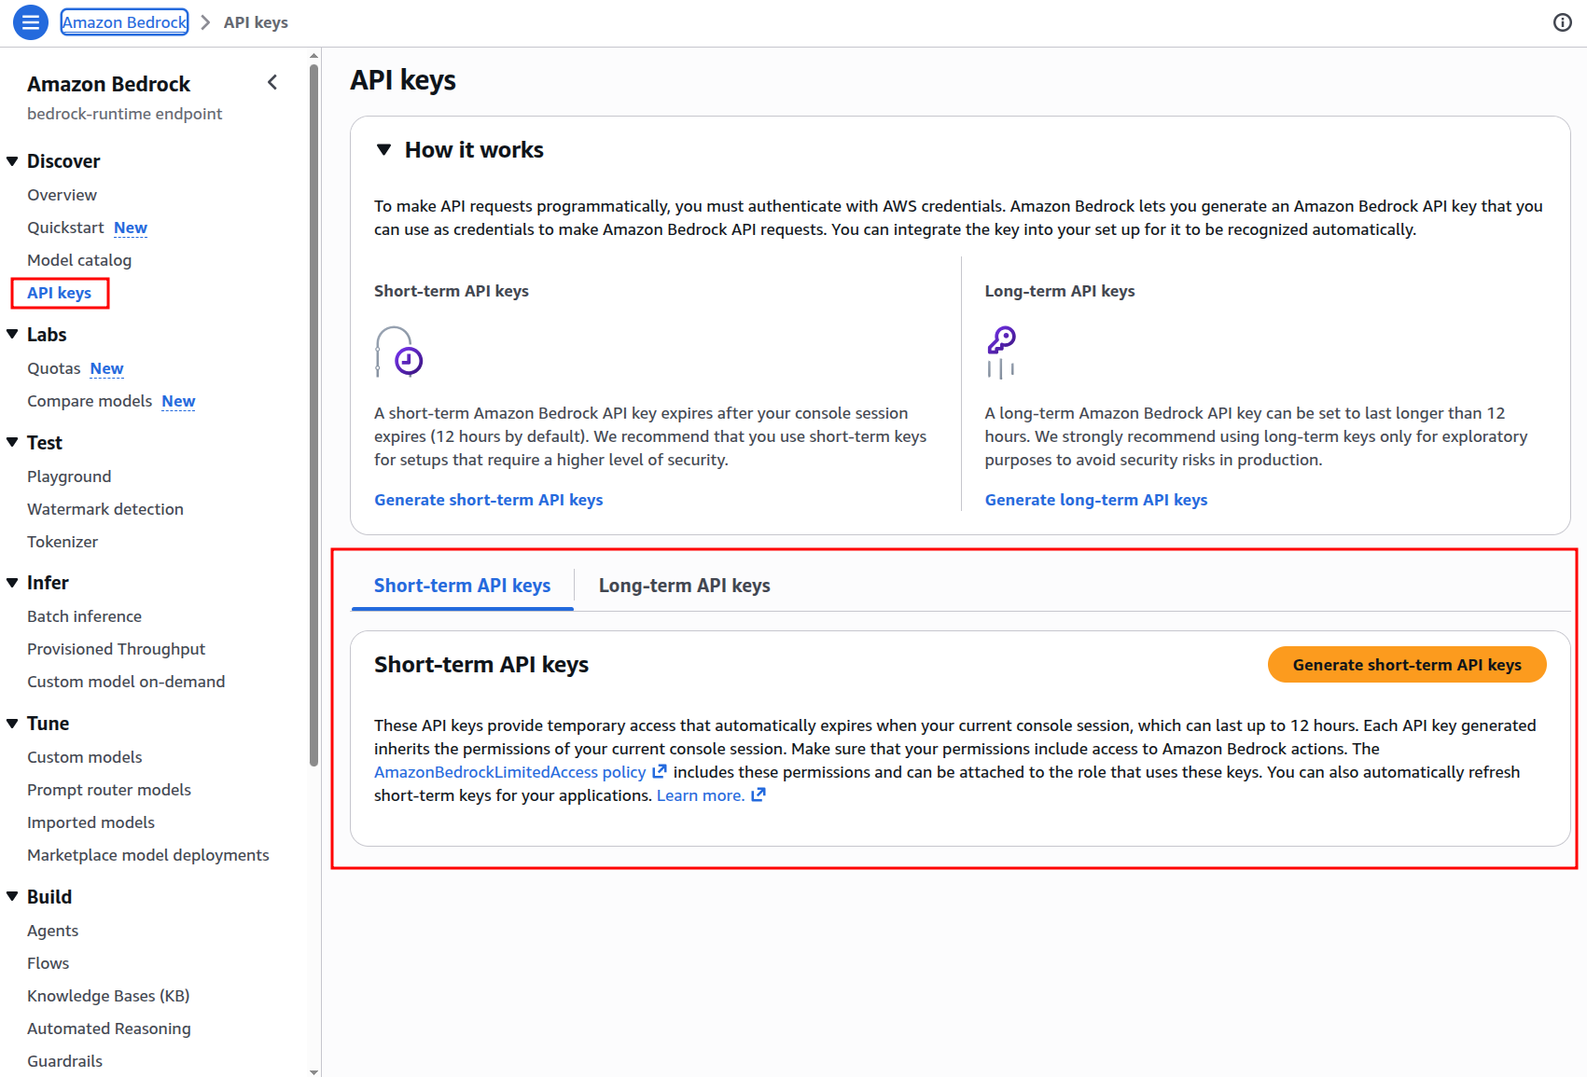The image size is (1587, 1077).
Task: Open Marketplace model deployments in the sidebar
Action: 148,855
